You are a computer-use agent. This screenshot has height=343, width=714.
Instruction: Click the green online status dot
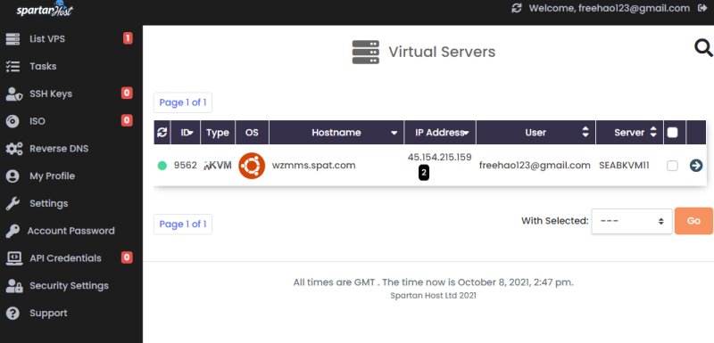coord(162,166)
